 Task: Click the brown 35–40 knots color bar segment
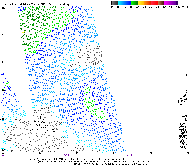click(x=161, y=3)
